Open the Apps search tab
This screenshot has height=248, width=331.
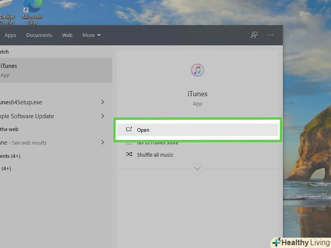click(10, 35)
